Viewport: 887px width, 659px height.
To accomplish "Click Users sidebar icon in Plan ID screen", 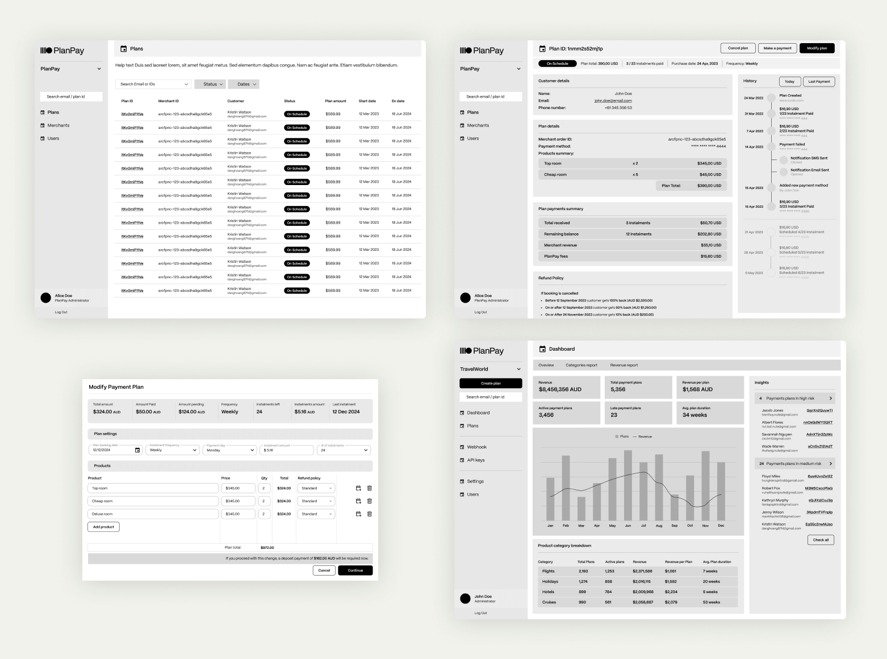I will pyautogui.click(x=462, y=138).
